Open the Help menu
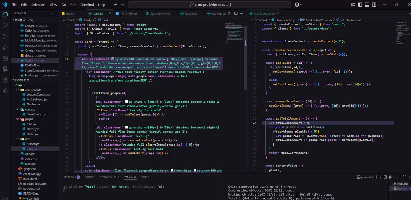411x200 pixels. (x=102, y=5)
